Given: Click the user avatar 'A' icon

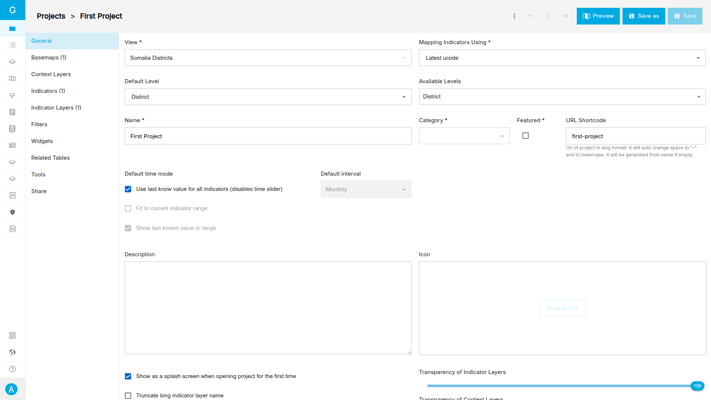Looking at the screenshot, I should [12, 389].
